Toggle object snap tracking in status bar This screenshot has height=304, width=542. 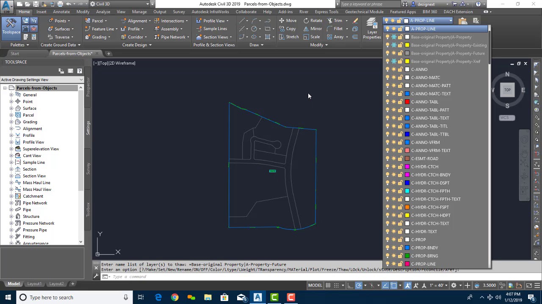(385, 285)
